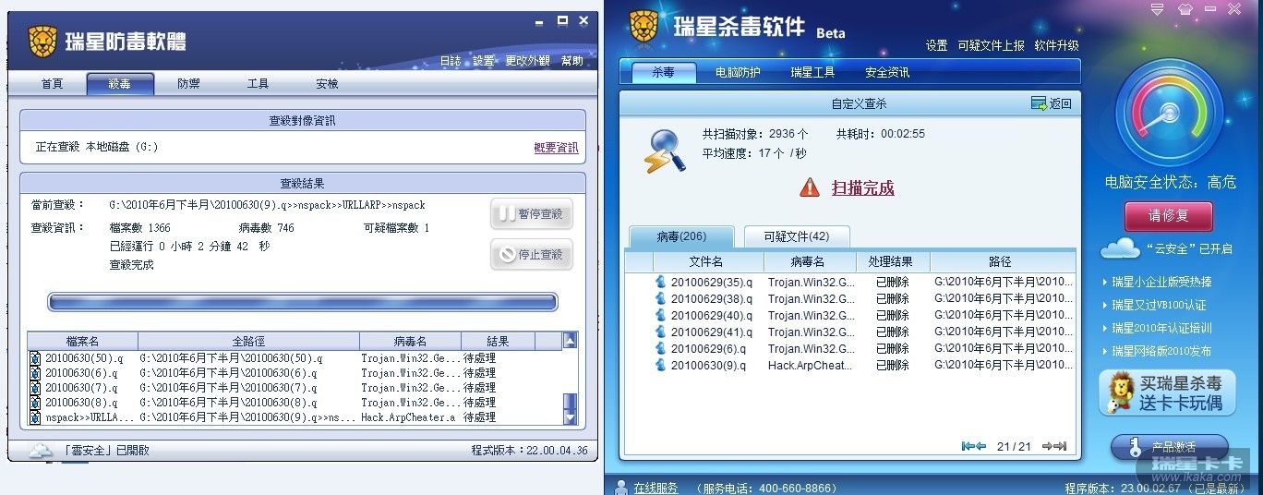Click the scan progress bar in left window
The image size is (1263, 495).
click(302, 302)
